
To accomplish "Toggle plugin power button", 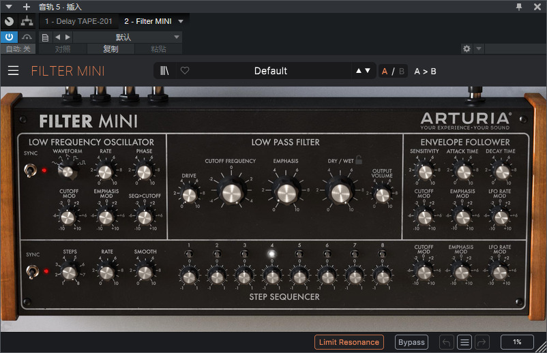I will 9,37.
